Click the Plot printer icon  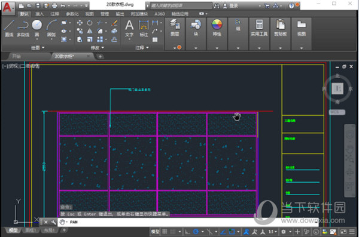click(x=54, y=5)
